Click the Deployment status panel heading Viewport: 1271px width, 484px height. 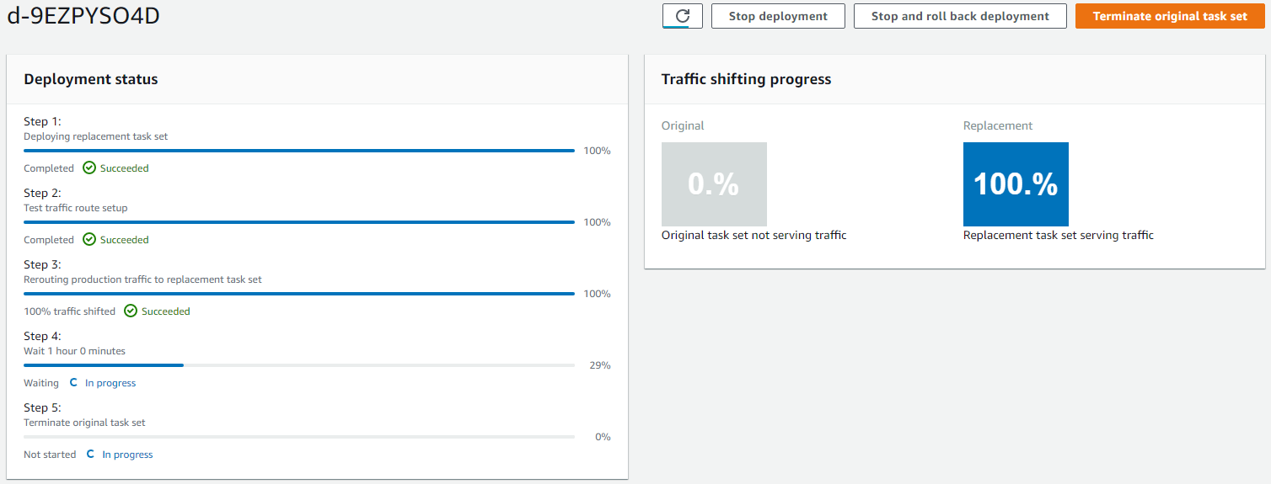[91, 79]
